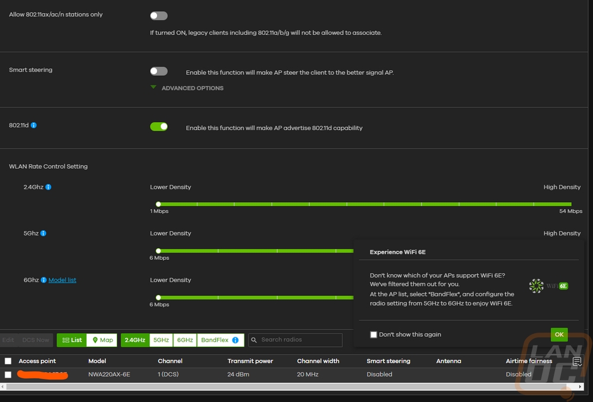Select the 5GHz radio filter tab
This screenshot has height=402, width=593.
click(161, 340)
